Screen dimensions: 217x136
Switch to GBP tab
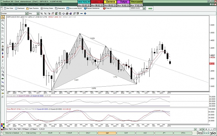click(107, 133)
